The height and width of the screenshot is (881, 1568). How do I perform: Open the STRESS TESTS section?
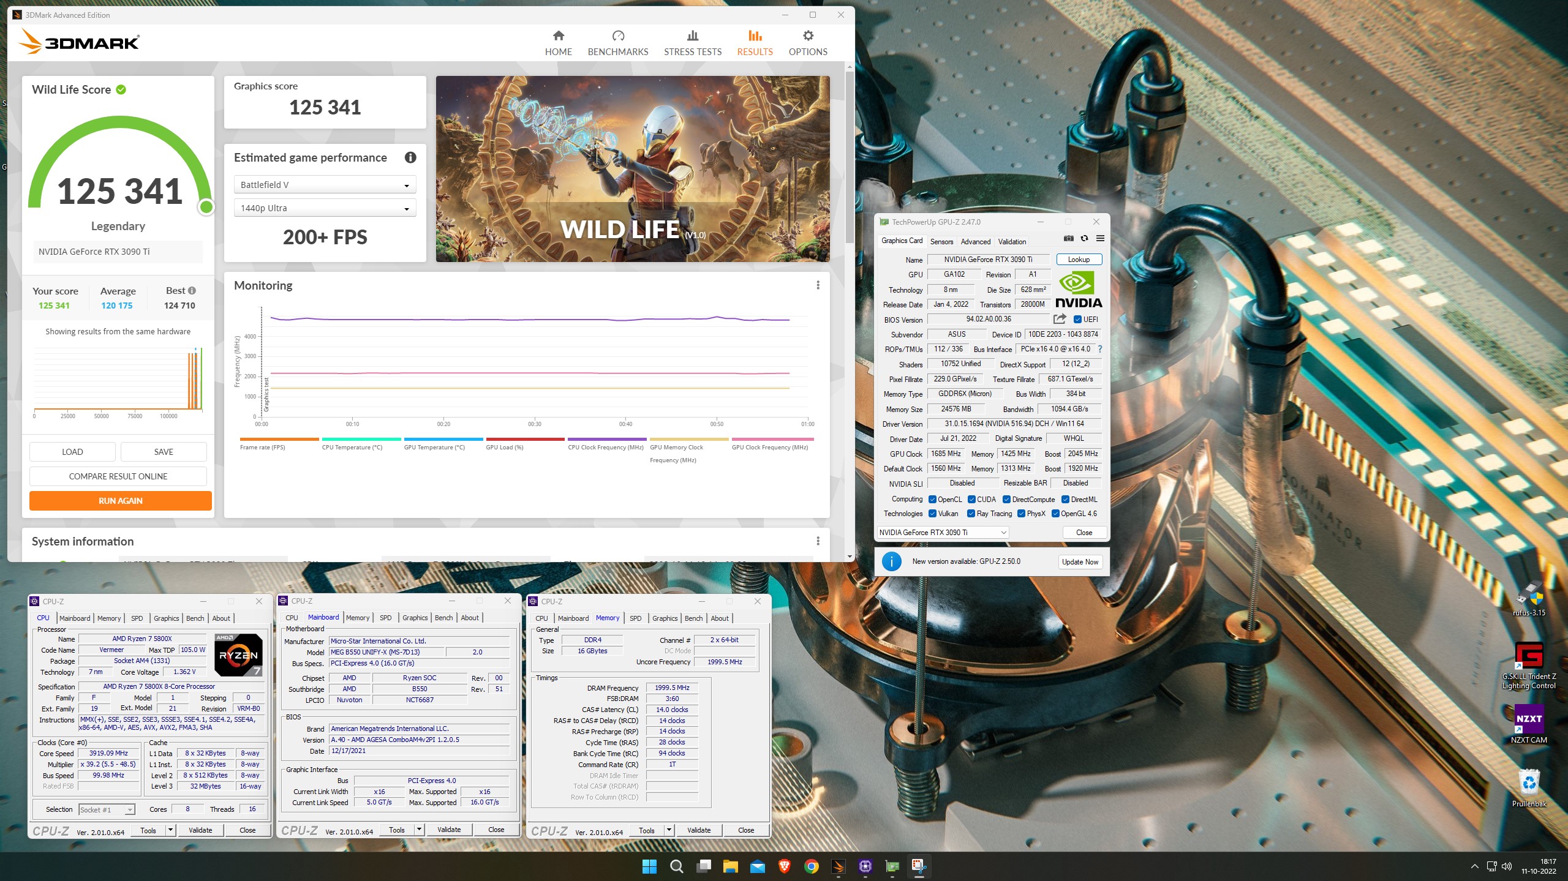(x=692, y=43)
